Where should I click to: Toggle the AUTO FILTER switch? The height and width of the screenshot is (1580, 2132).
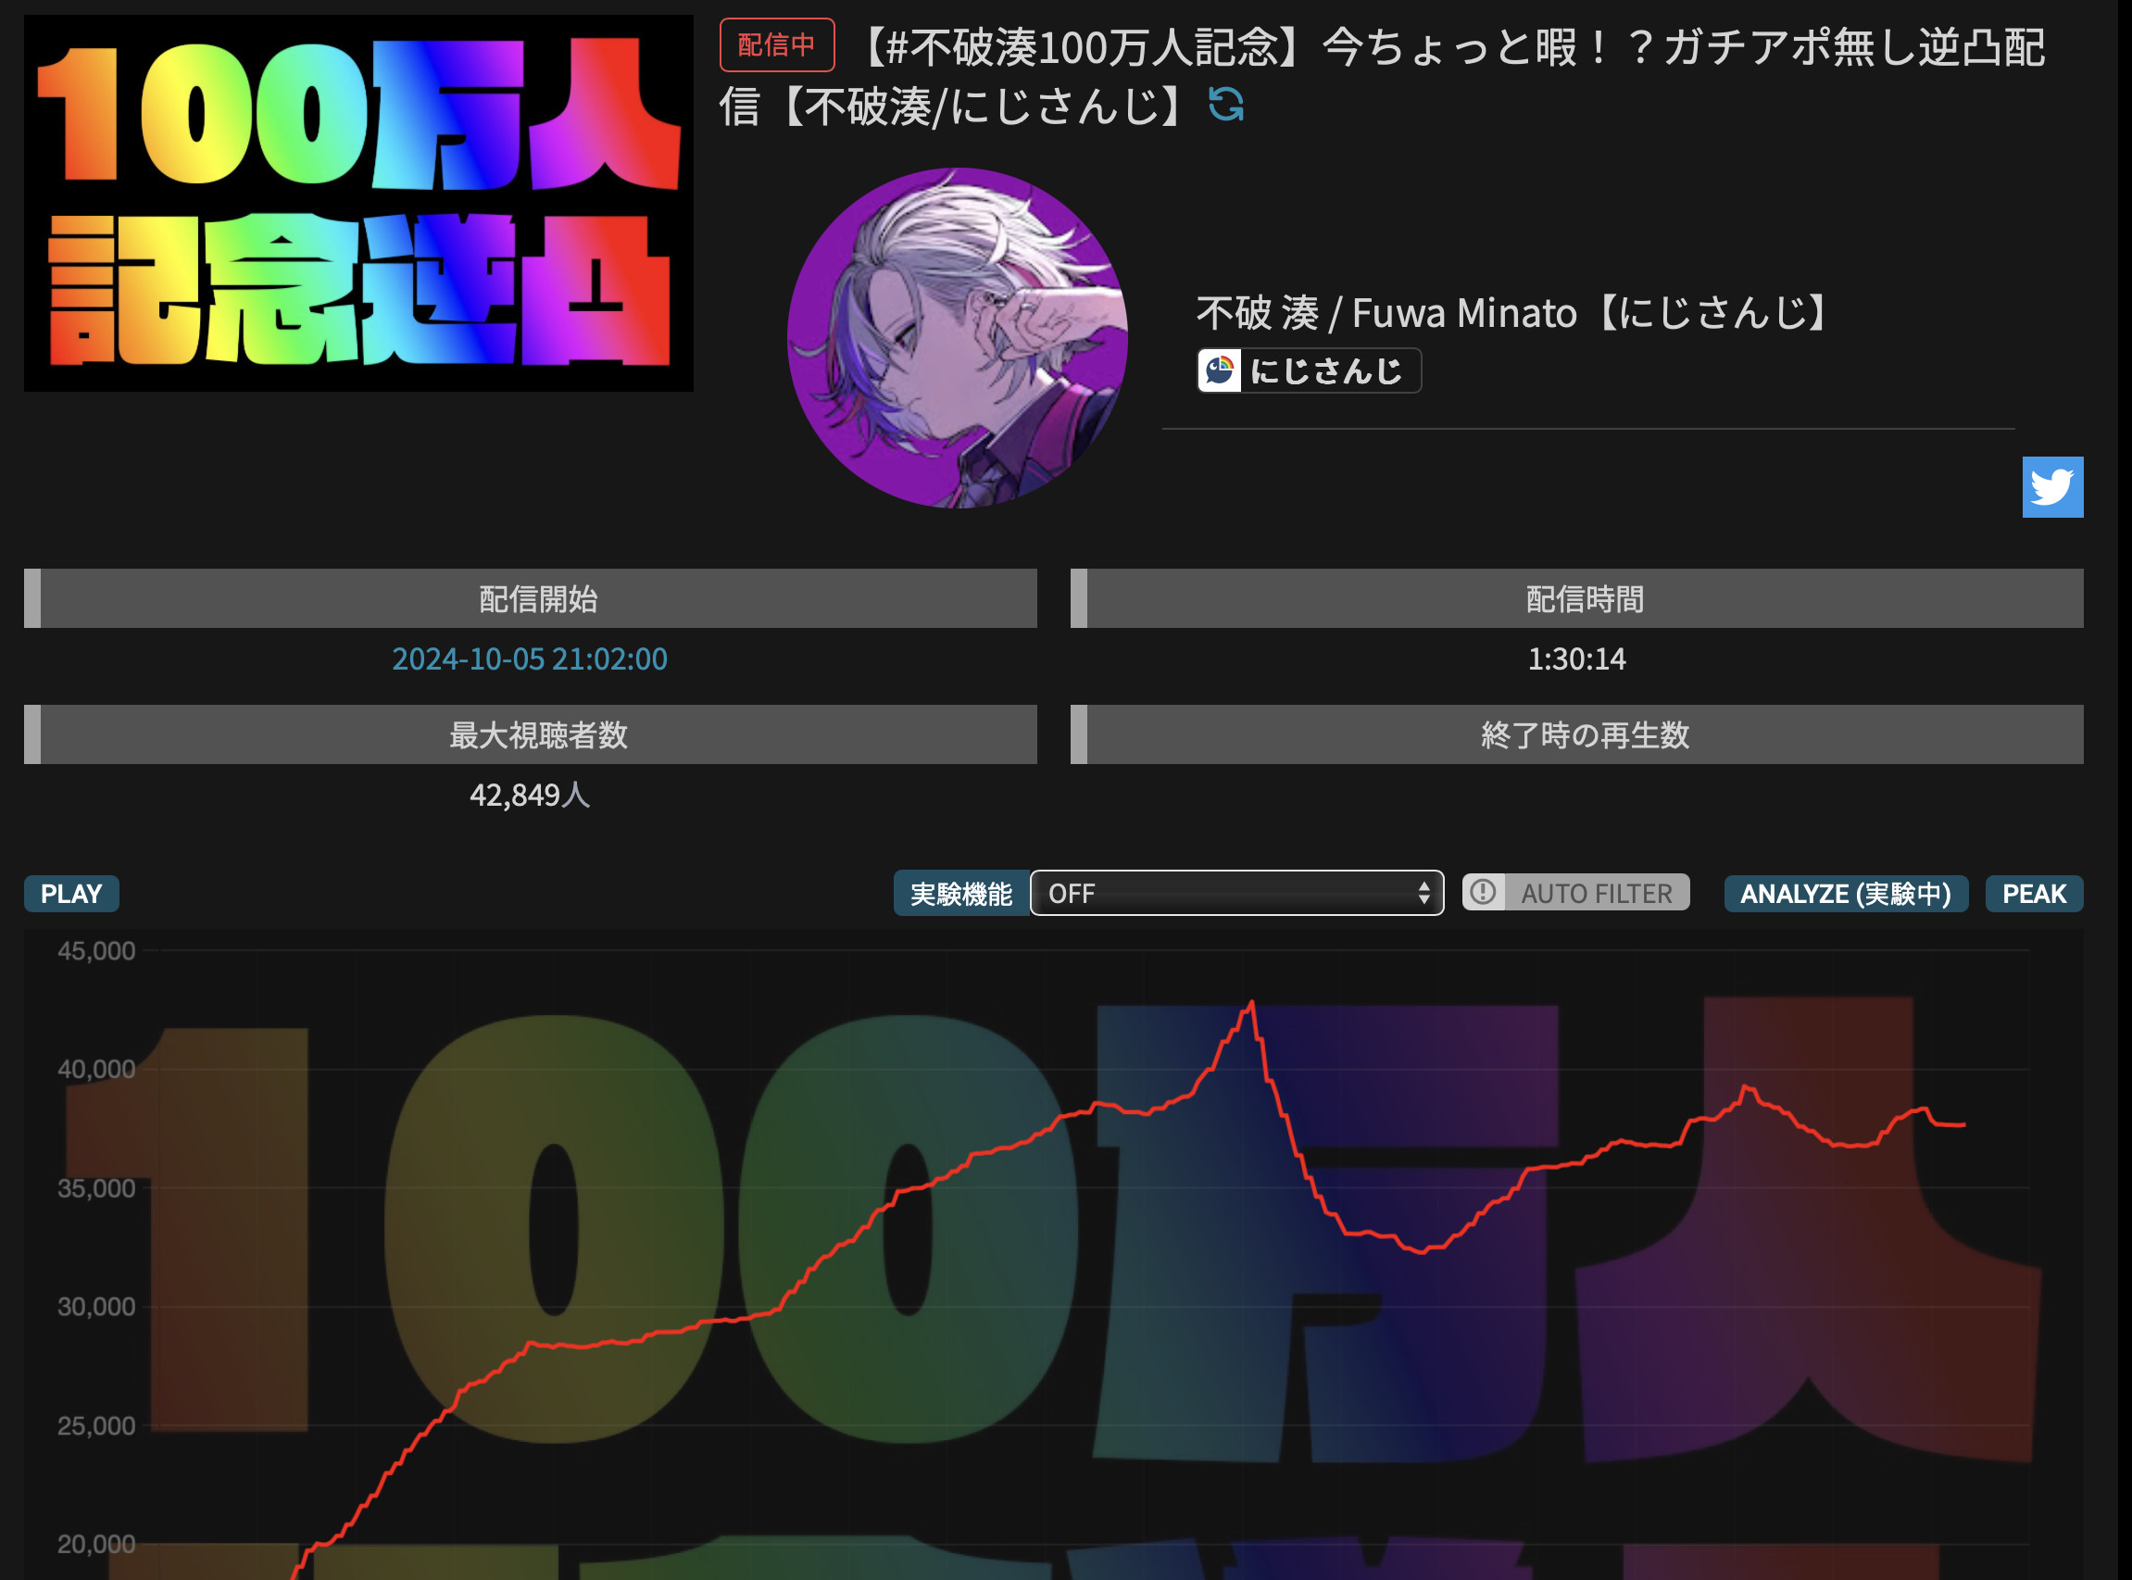point(1575,894)
